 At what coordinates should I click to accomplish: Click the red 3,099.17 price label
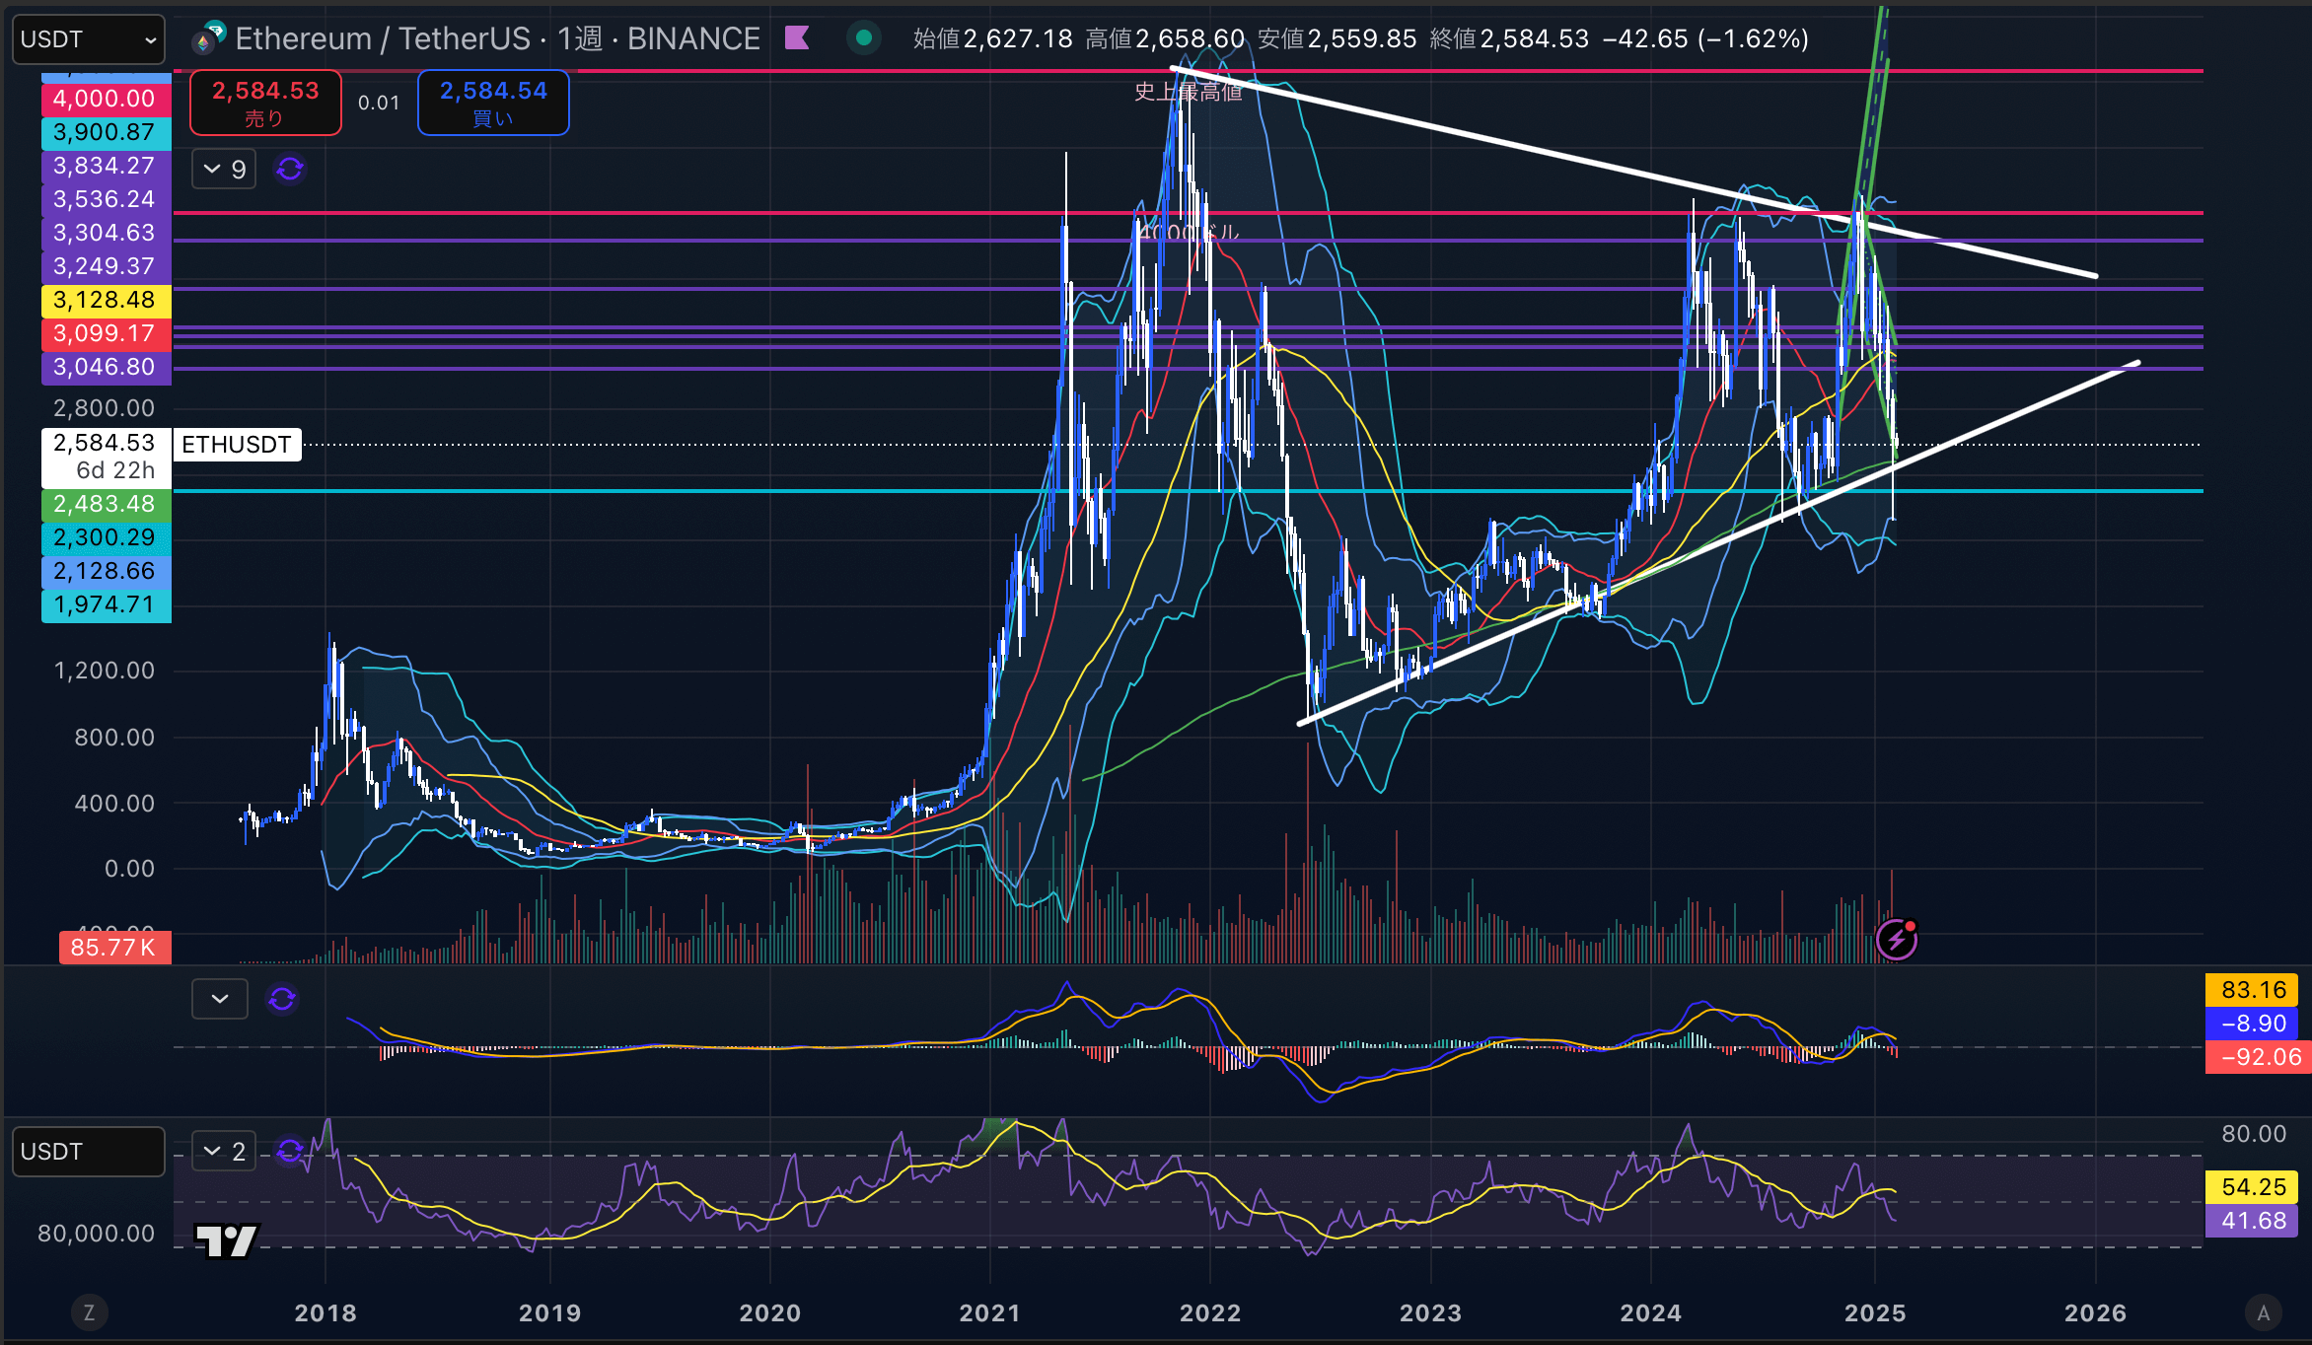pos(106,333)
